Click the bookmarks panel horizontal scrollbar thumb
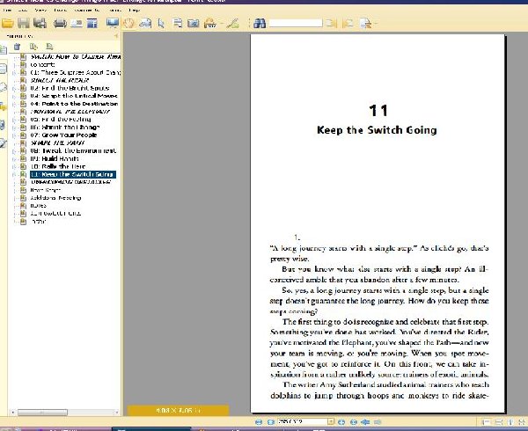The image size is (528, 431). tap(42, 413)
